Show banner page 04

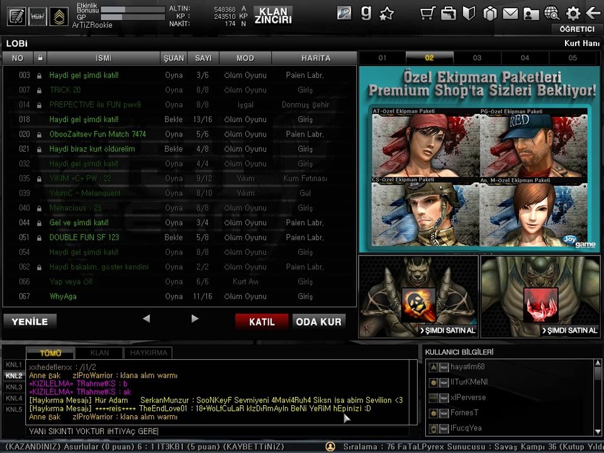pos(525,58)
